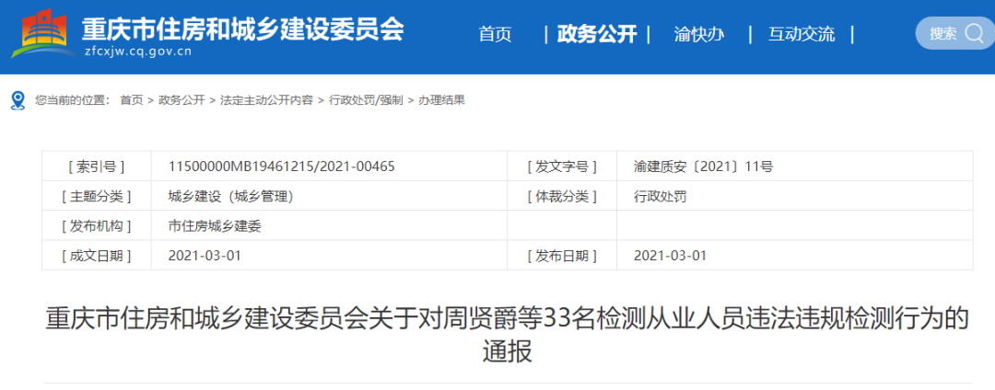Open the 政务公开 breadcrumb link
Screen dimensions: 995x390
pyautogui.click(x=181, y=100)
